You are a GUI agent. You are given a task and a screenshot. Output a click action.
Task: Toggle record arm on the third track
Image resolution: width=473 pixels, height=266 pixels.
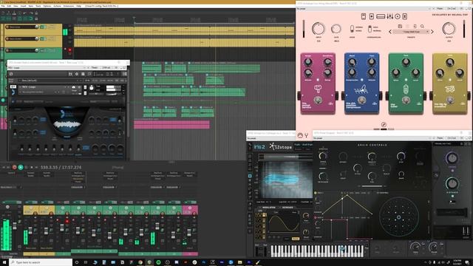click(x=69, y=50)
